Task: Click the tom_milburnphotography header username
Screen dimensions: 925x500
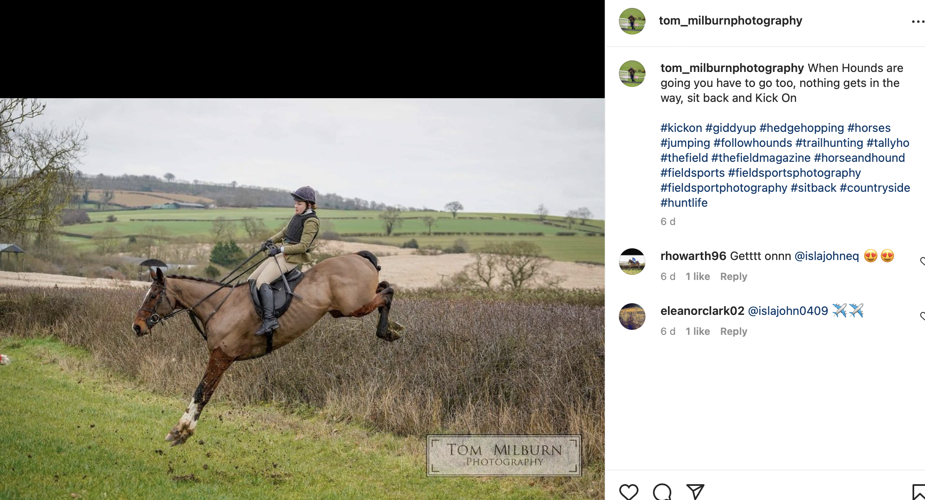Action: 730,20
